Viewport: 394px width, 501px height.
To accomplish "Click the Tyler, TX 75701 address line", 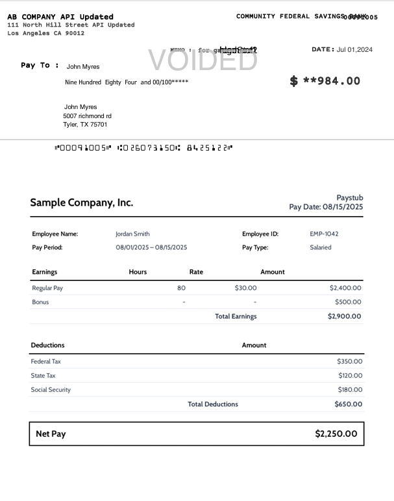I will (x=85, y=124).
